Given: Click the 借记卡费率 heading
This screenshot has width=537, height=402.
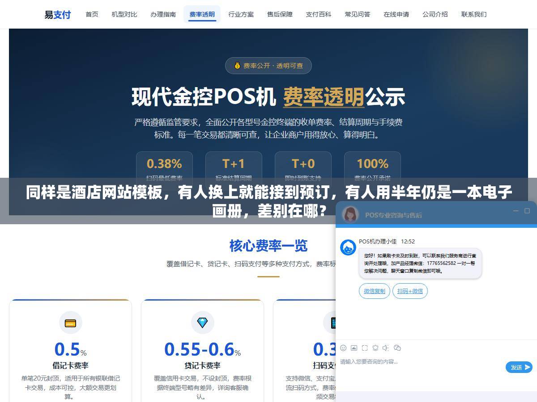Looking at the screenshot, I should 70,365.
